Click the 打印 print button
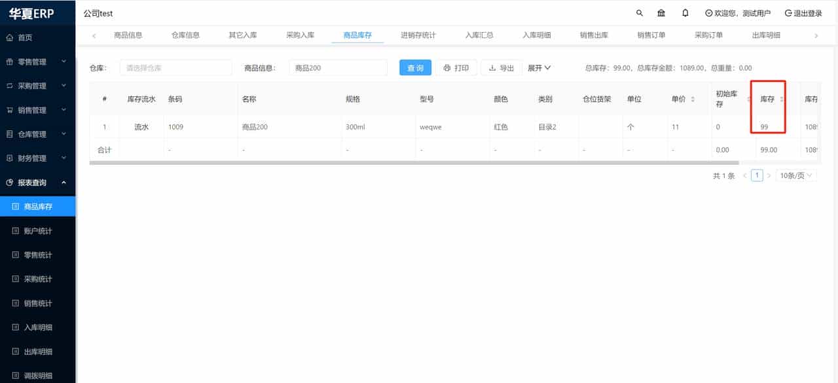This screenshot has width=838, height=383. coord(456,67)
